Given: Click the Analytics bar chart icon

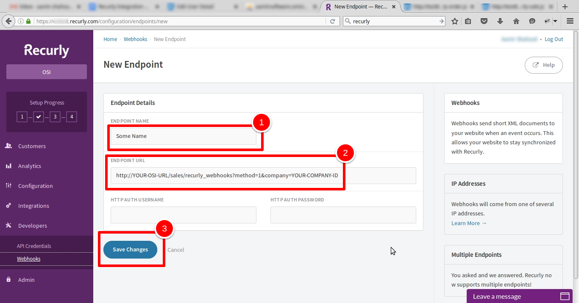Looking at the screenshot, I should (8, 166).
